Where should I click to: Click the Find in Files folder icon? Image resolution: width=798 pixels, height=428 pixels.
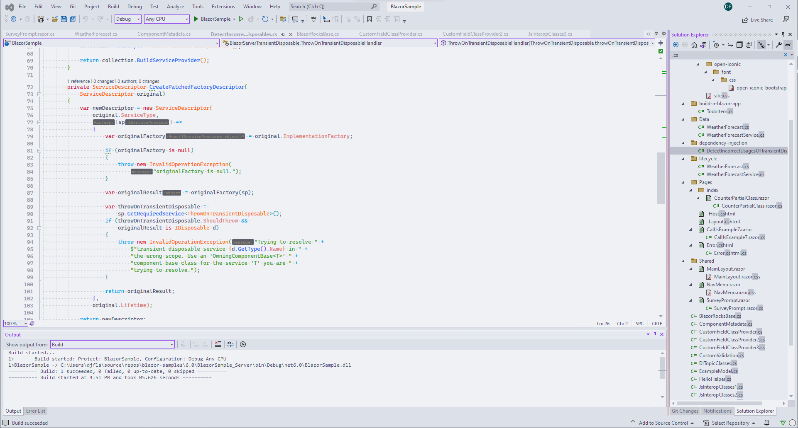coord(283,19)
